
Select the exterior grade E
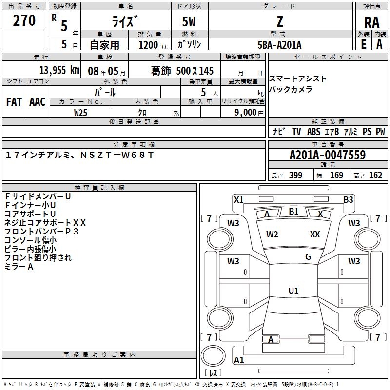pyautogui.click(x=363, y=44)
